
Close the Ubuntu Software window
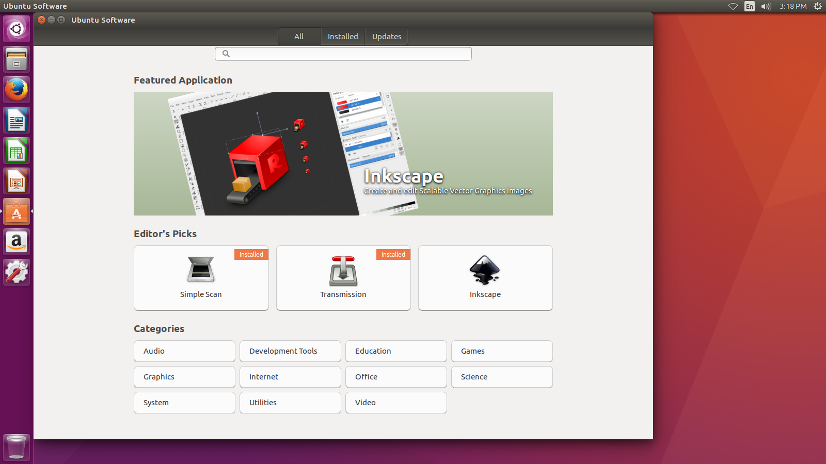pos(42,20)
